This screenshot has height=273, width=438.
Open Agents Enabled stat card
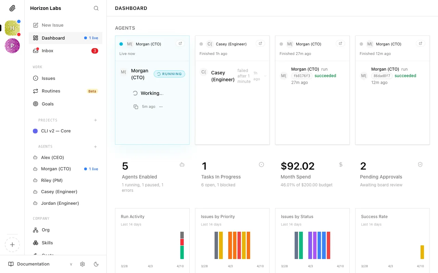click(x=152, y=177)
